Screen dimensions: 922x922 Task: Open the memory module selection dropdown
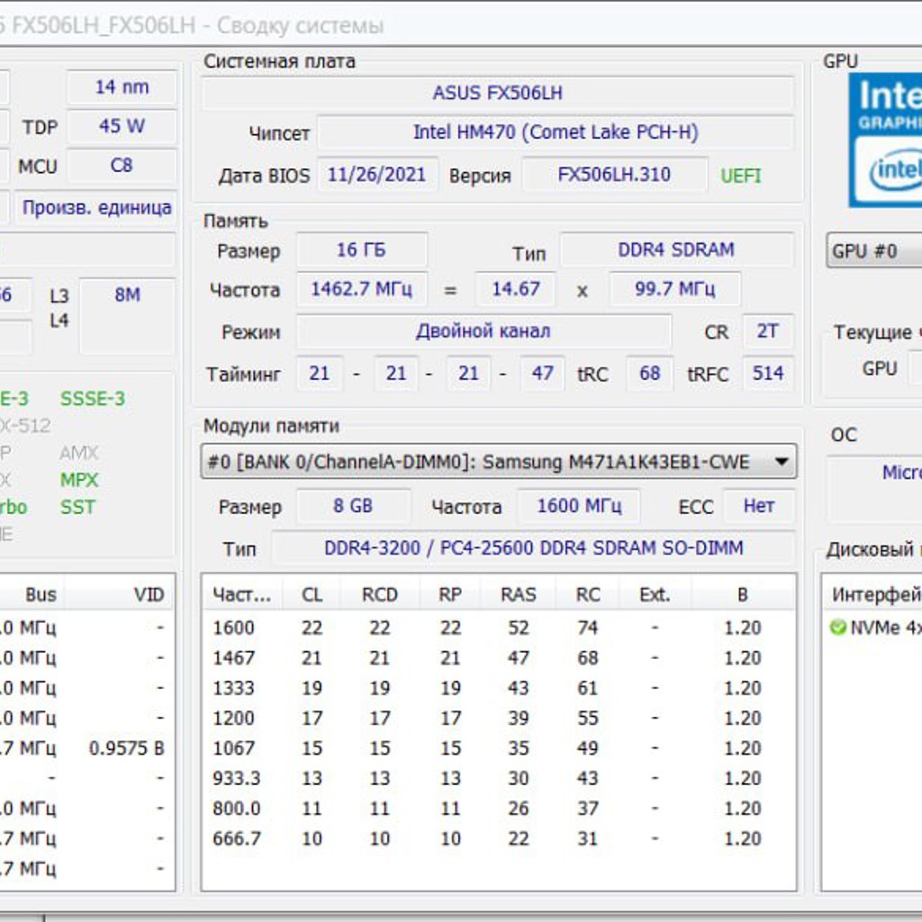(x=499, y=462)
